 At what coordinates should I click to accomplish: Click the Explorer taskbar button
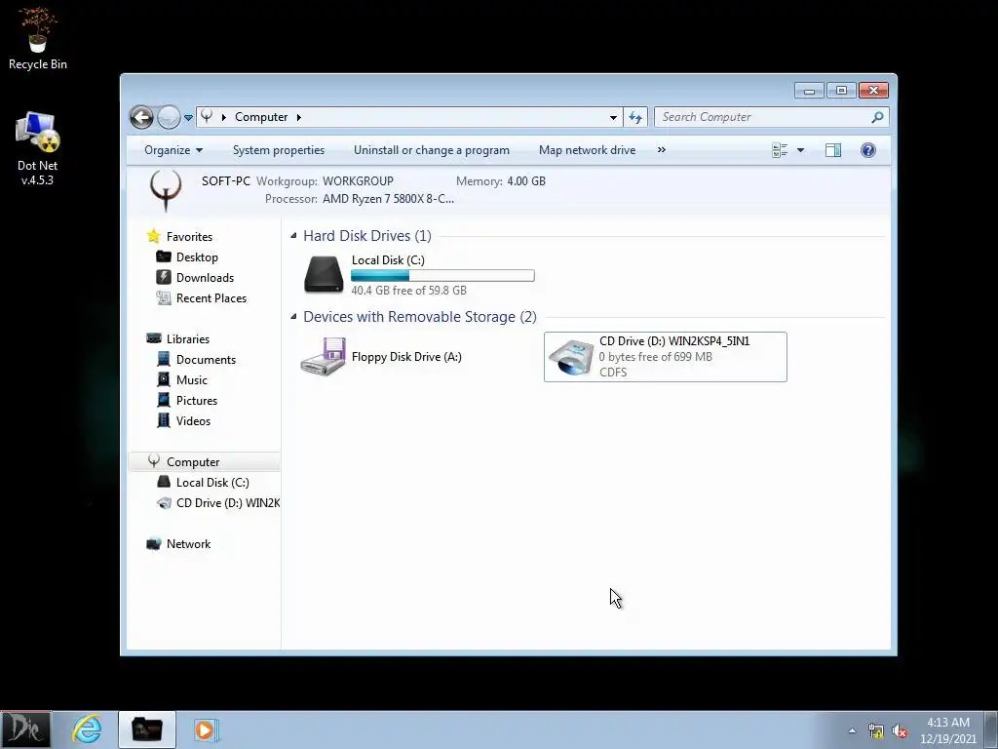point(146,729)
